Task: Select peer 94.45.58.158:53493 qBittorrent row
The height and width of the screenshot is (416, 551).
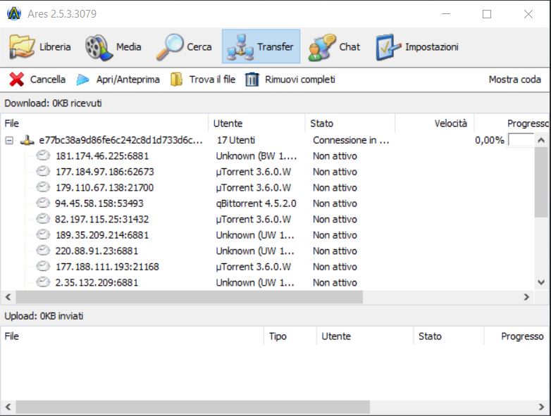Action: coord(99,203)
